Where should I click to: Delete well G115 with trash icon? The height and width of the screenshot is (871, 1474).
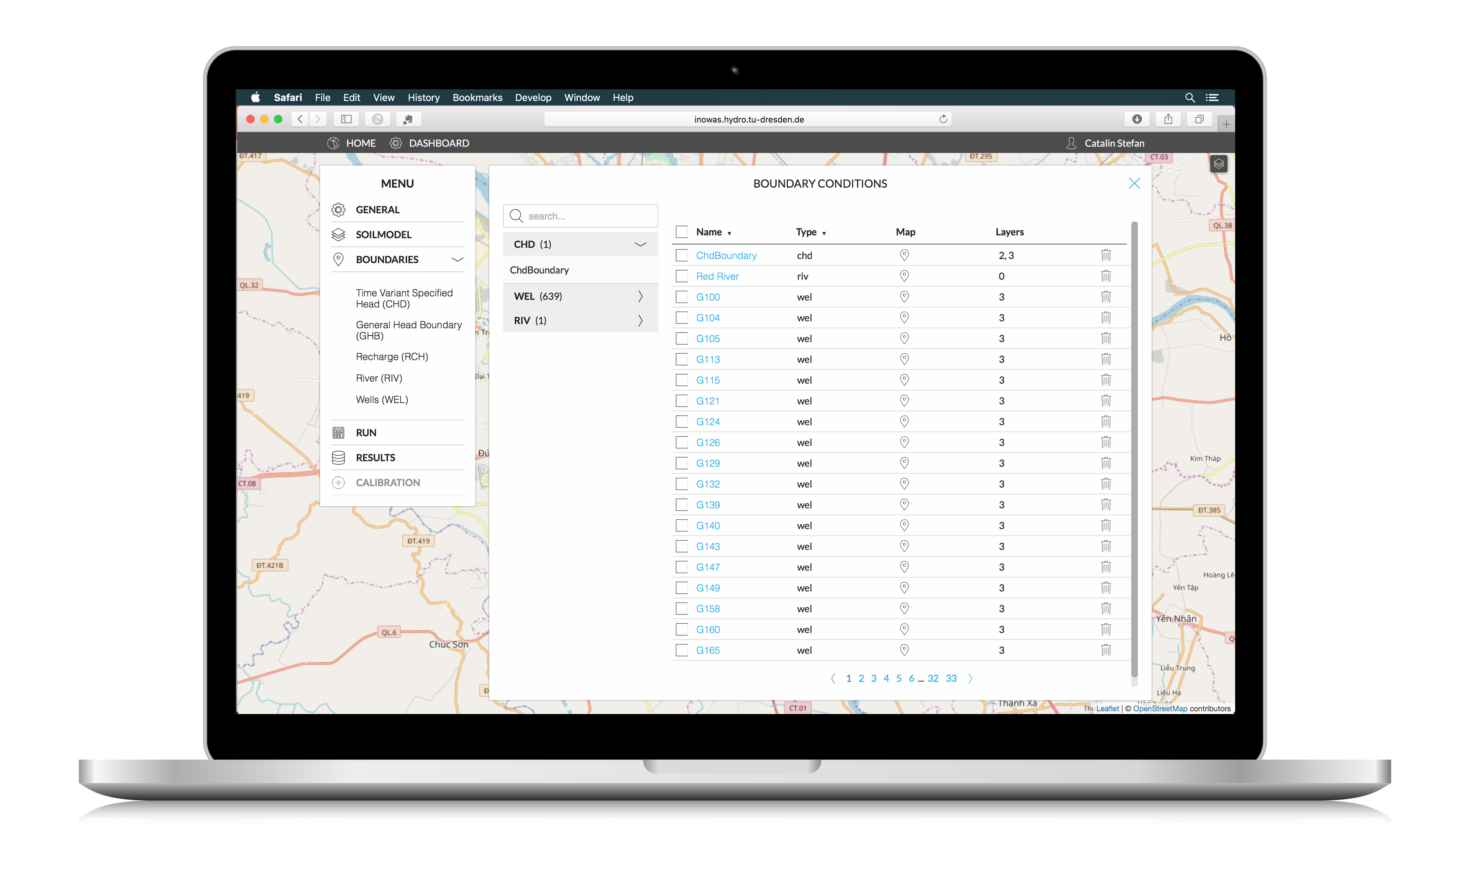(x=1105, y=380)
